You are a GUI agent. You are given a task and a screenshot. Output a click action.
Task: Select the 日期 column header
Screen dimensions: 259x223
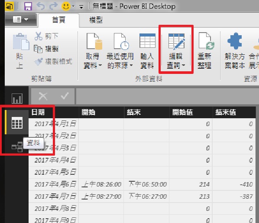(x=54, y=112)
